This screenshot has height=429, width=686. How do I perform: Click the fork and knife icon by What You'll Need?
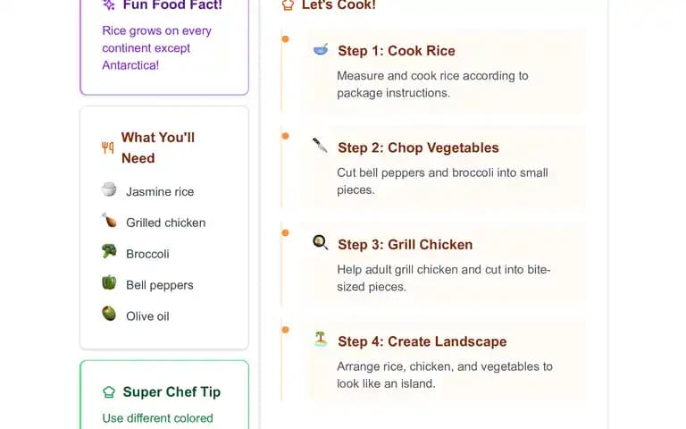[107, 147]
